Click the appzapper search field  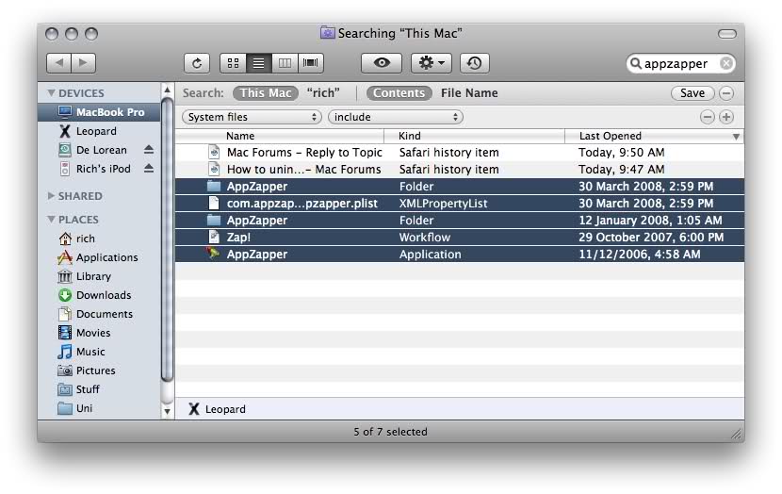coord(680,63)
